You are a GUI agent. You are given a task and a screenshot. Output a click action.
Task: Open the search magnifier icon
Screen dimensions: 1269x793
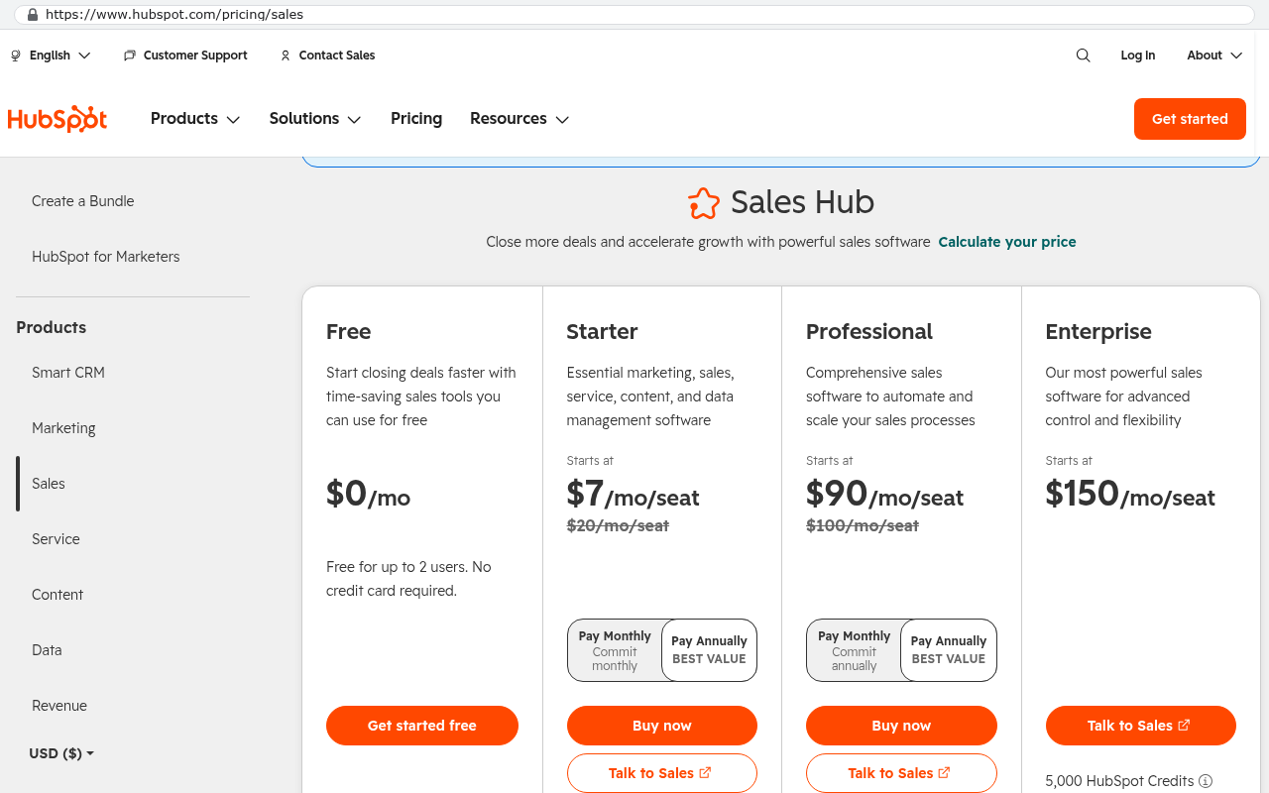(1083, 56)
